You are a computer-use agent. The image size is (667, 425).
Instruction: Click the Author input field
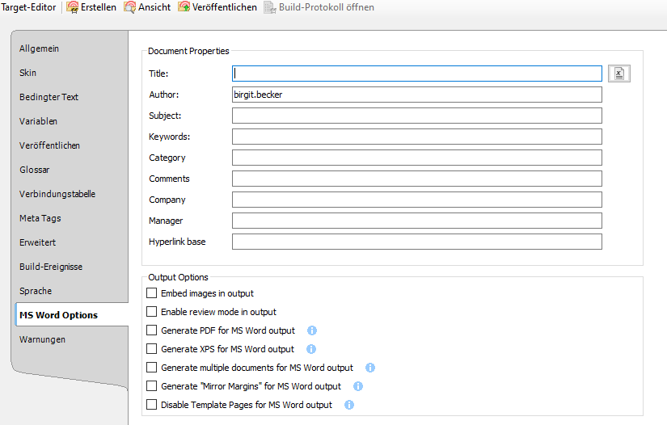[x=416, y=95]
